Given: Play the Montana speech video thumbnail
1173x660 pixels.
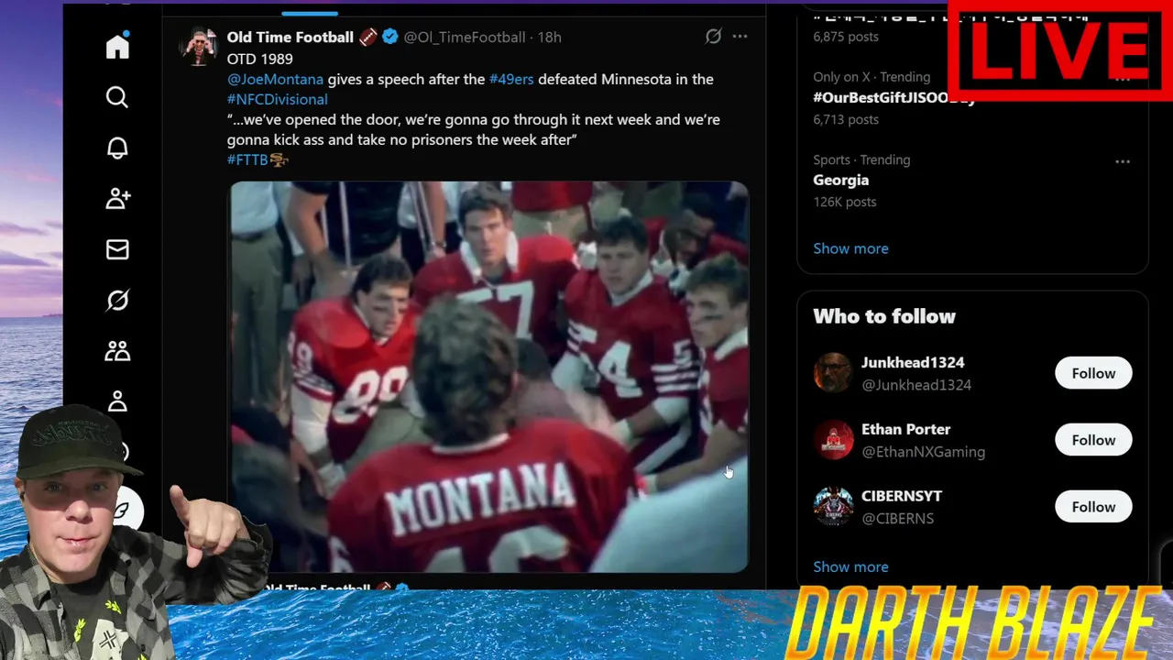Looking at the screenshot, I should pyautogui.click(x=488, y=377).
